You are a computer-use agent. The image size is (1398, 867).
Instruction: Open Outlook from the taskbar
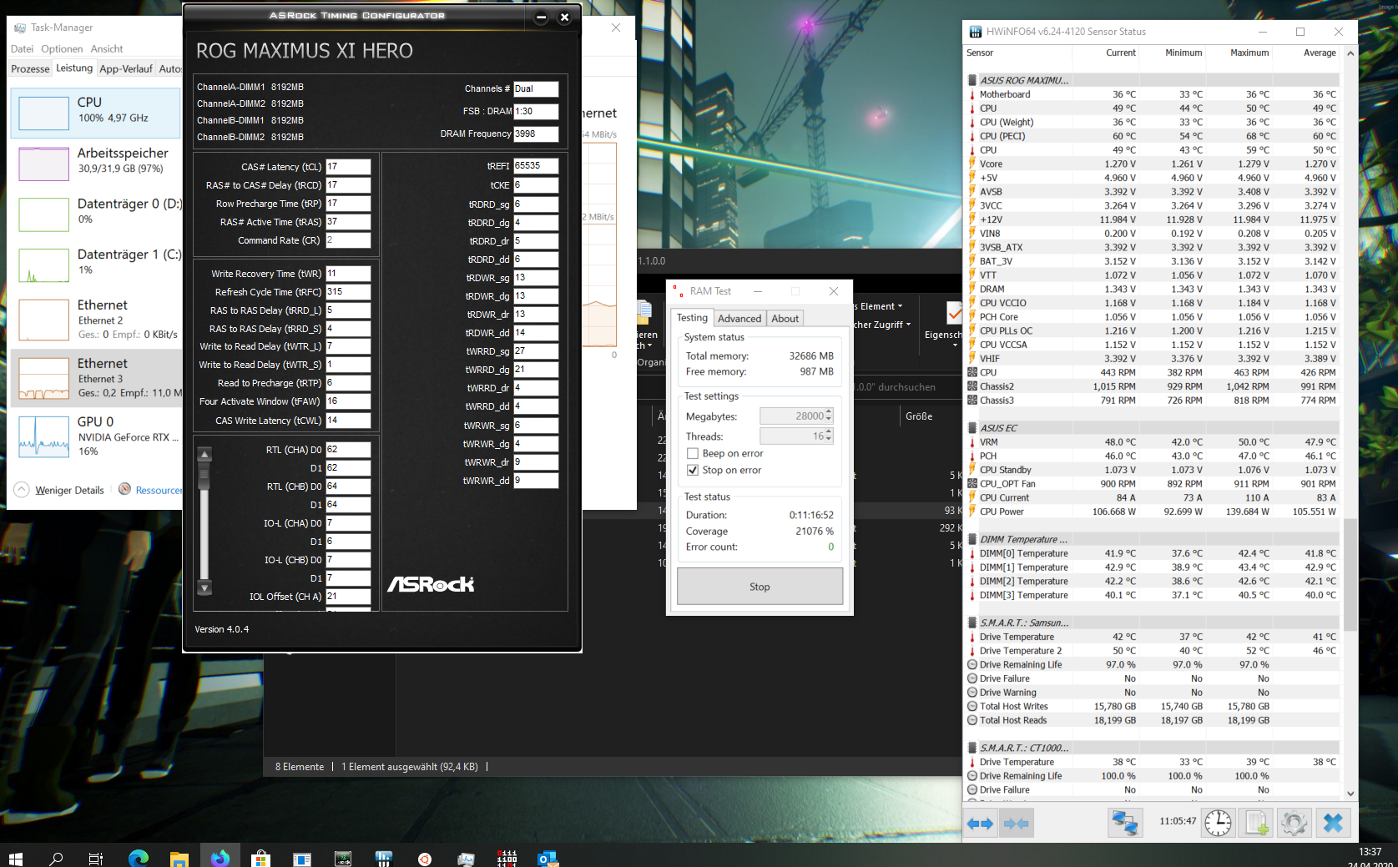click(x=548, y=858)
